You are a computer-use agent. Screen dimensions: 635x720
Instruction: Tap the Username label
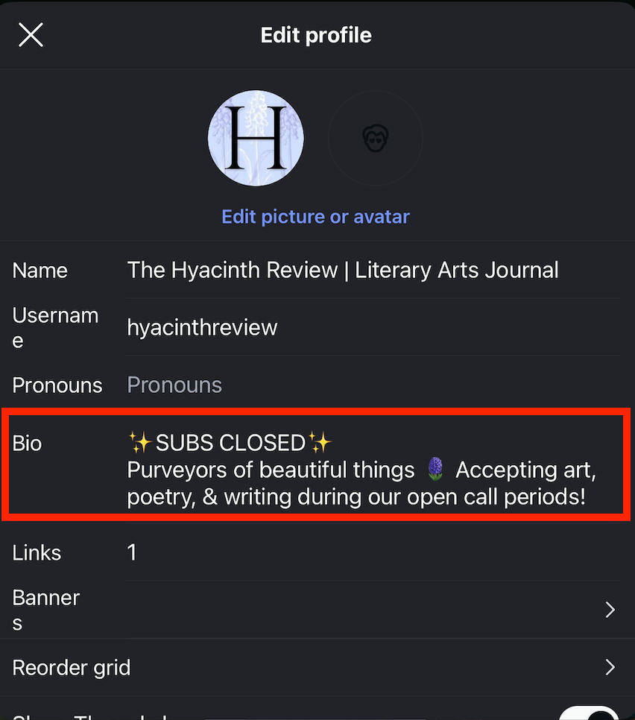click(x=55, y=328)
